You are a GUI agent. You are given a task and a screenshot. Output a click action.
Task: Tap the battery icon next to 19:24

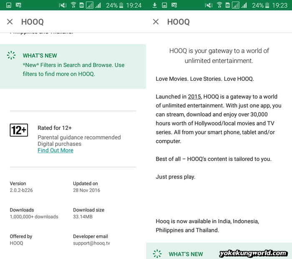click(x=122, y=5)
